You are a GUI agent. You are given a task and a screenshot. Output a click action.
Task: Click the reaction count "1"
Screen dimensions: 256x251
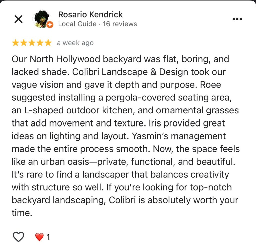tap(48, 237)
